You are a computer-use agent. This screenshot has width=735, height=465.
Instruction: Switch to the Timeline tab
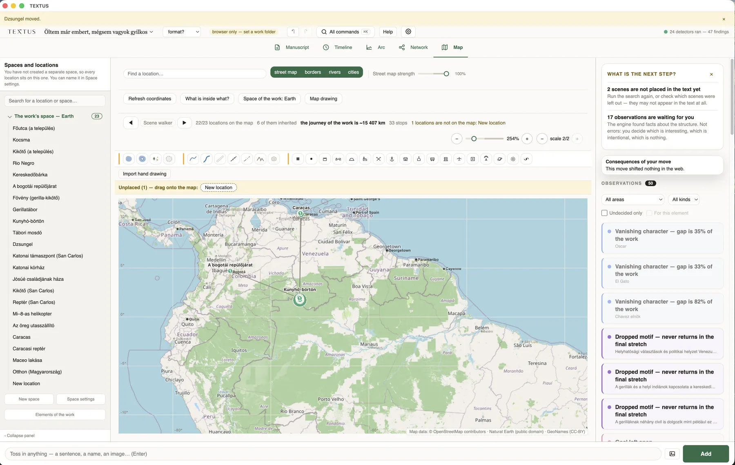pos(338,47)
